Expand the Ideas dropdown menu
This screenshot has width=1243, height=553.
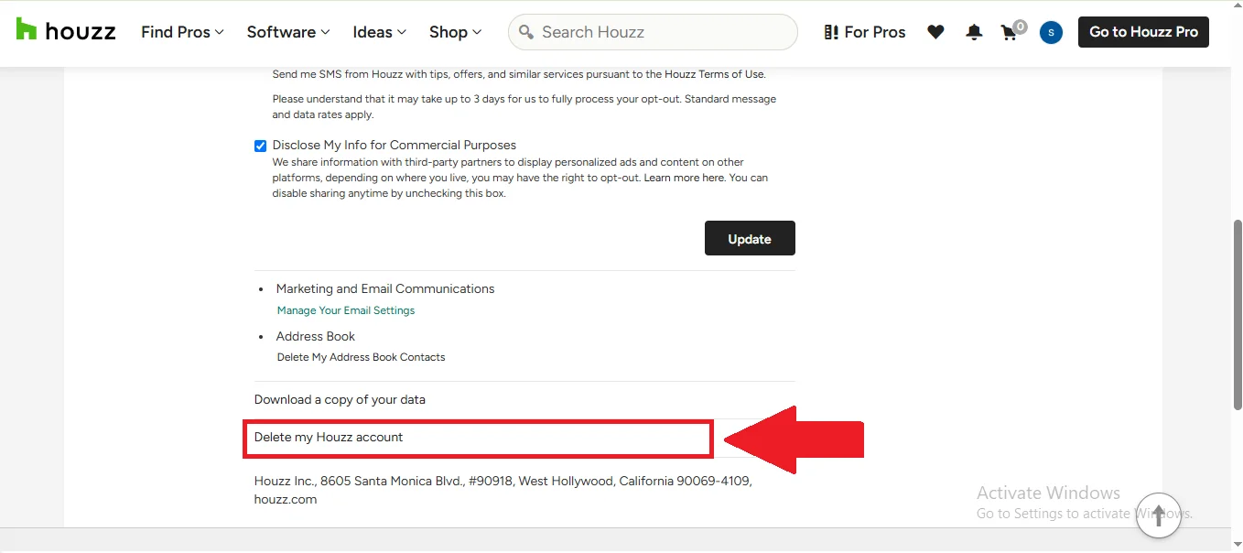pyautogui.click(x=379, y=32)
